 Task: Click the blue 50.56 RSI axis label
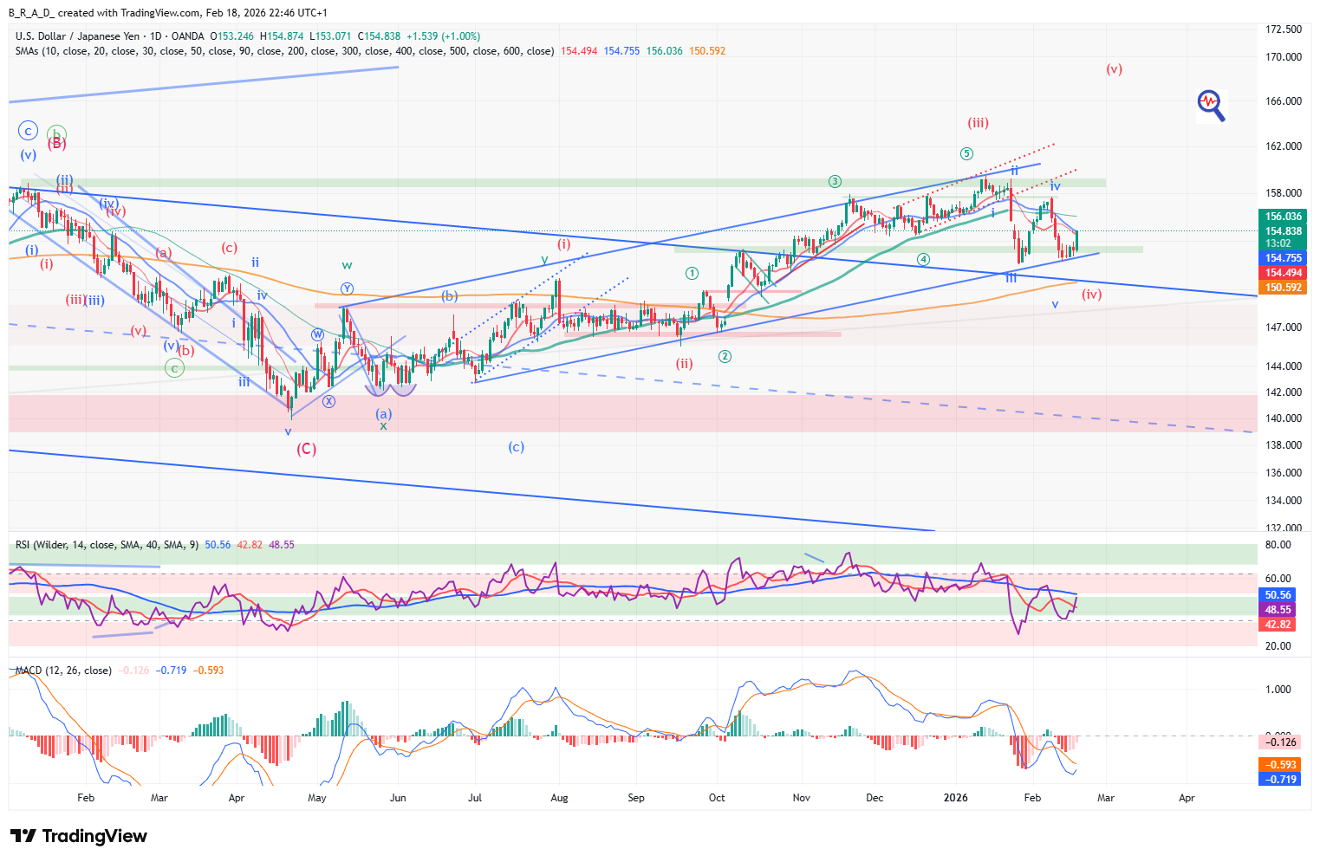[1278, 595]
